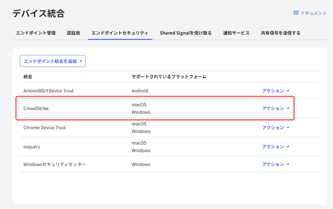Select the エンドポイントセキュリティ tab
333x209 pixels.
click(120, 33)
